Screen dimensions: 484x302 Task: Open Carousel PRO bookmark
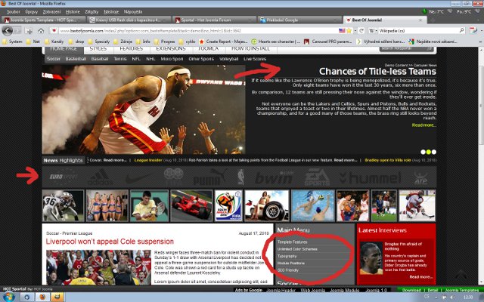(x=328, y=42)
